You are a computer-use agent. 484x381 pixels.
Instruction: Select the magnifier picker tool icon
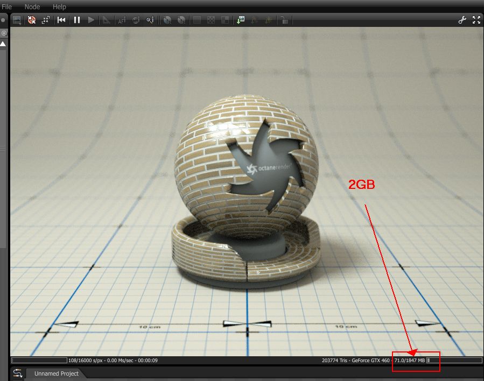pyautogui.click(x=150, y=20)
